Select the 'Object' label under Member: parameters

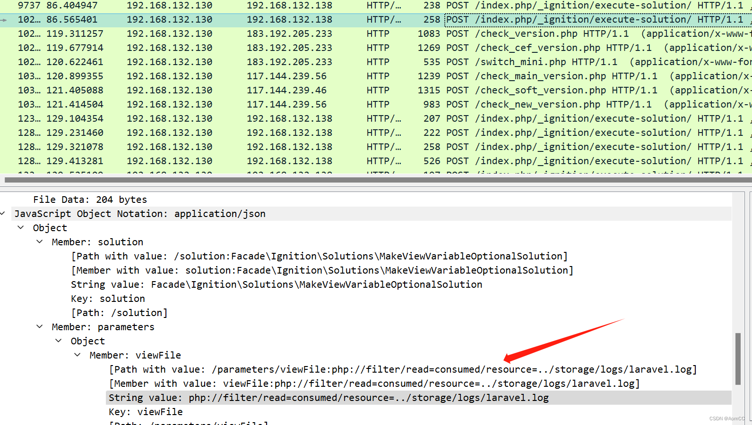pyautogui.click(x=88, y=341)
